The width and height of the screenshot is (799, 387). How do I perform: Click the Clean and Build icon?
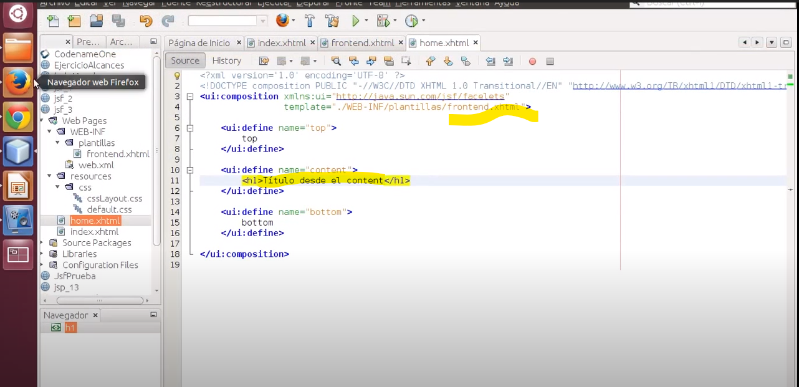pos(332,21)
